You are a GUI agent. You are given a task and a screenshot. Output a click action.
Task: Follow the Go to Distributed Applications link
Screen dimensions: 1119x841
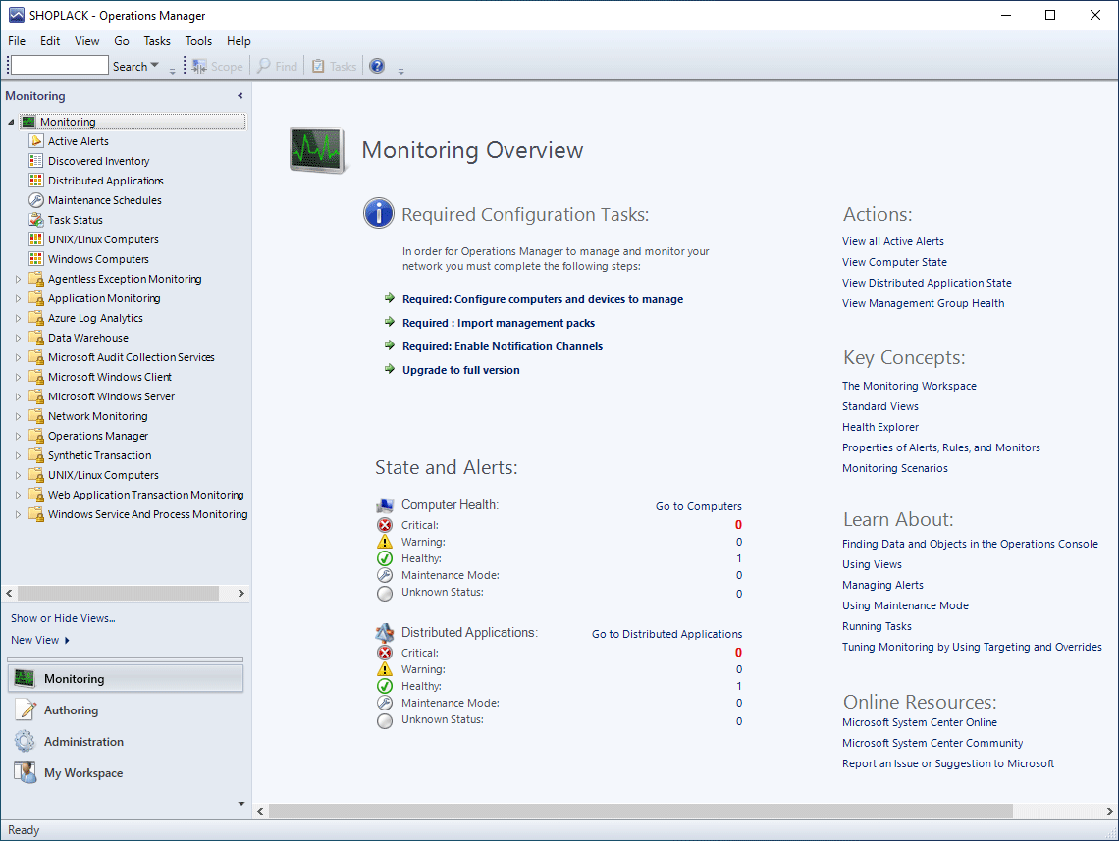point(666,634)
